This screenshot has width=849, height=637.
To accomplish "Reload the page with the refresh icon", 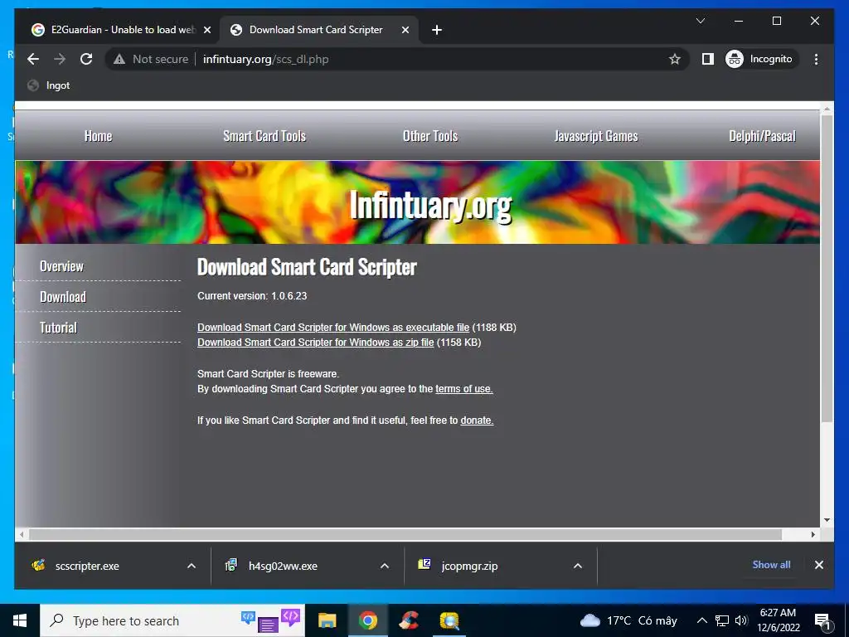I will pos(86,59).
